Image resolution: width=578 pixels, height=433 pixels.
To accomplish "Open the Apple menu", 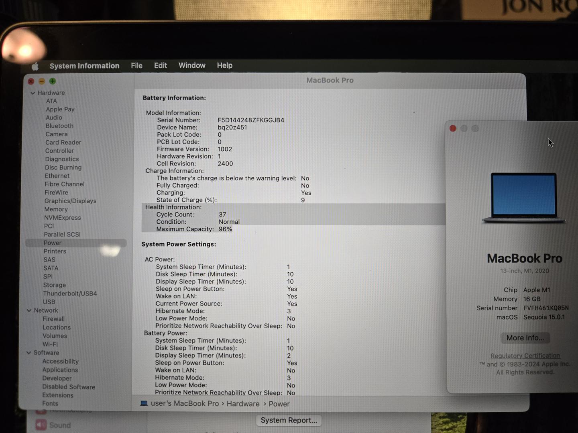I will coord(35,66).
